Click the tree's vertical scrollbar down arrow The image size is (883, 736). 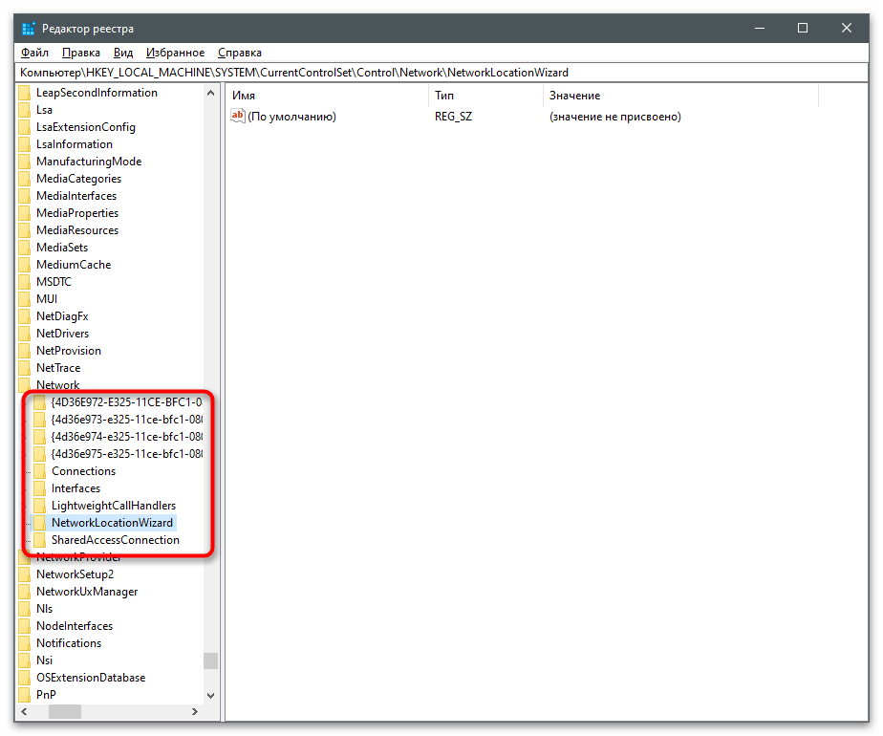click(x=210, y=696)
